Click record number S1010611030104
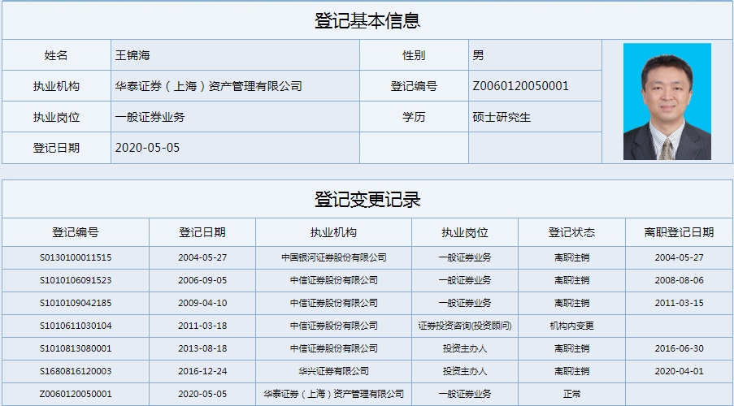Viewport: 734px width, 406px height. (x=76, y=326)
